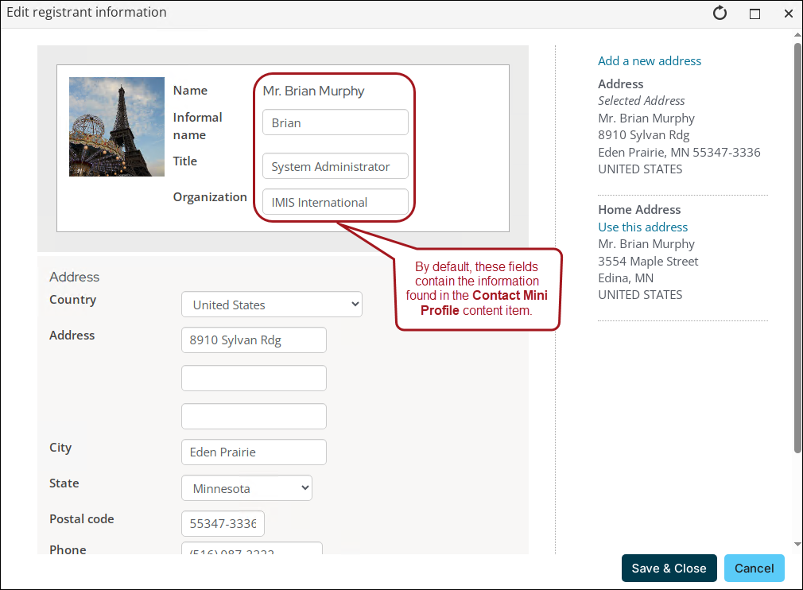
Task: Open the State dropdown showing Minnesota
Action: click(246, 487)
